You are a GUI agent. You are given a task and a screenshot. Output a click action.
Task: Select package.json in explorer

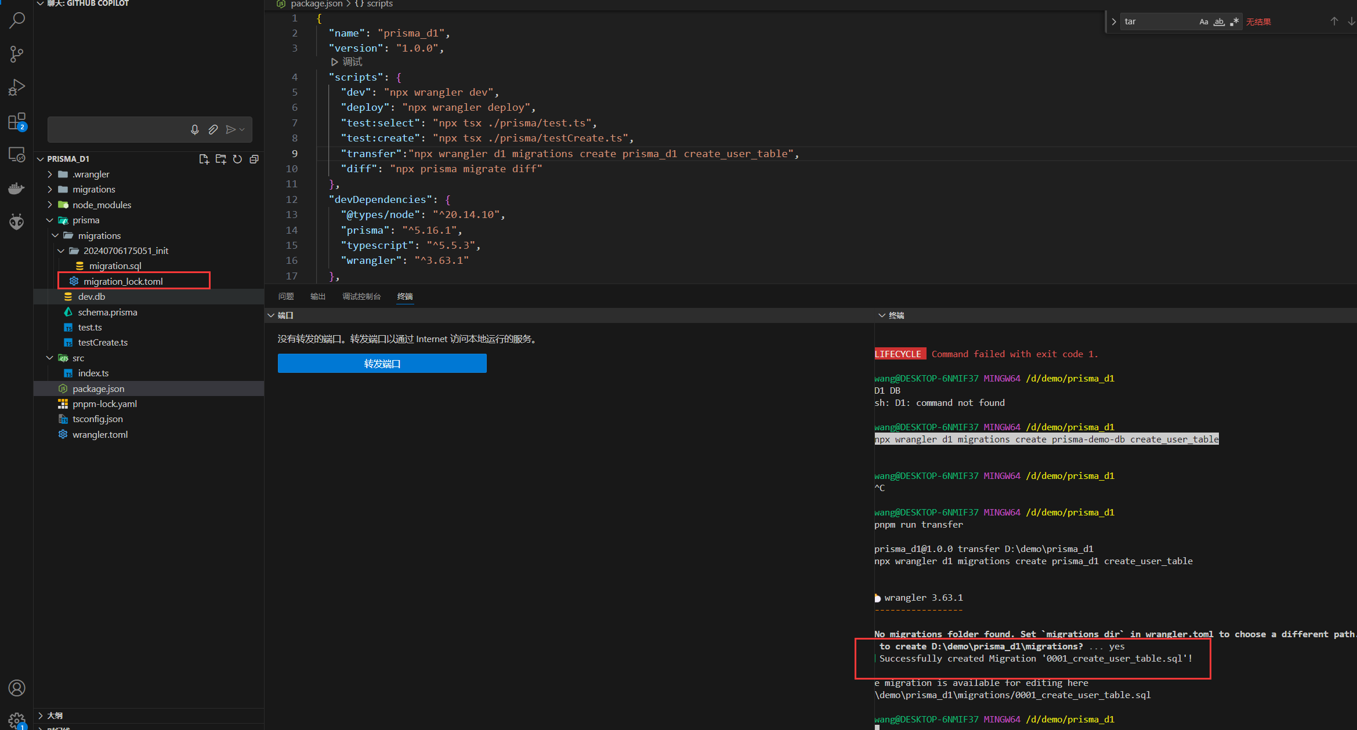click(98, 389)
